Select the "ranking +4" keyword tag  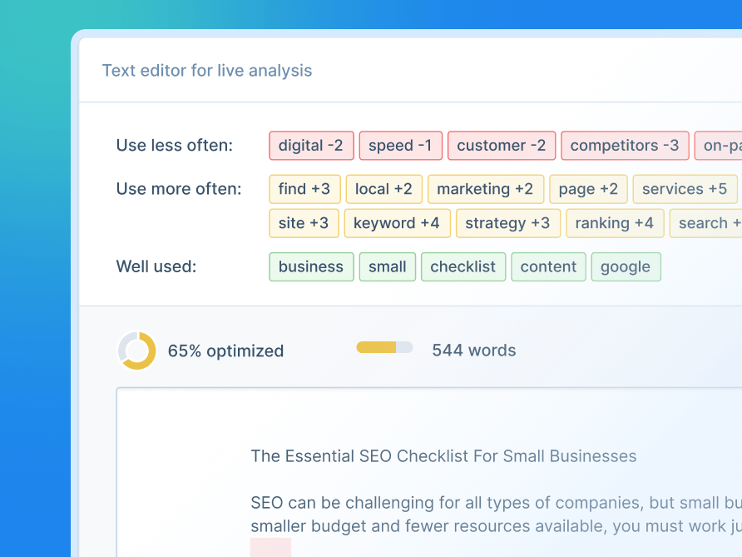click(615, 223)
